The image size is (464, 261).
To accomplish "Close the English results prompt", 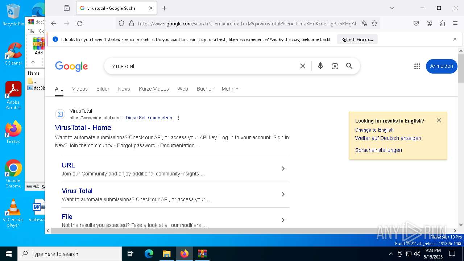I will [x=439, y=120].
